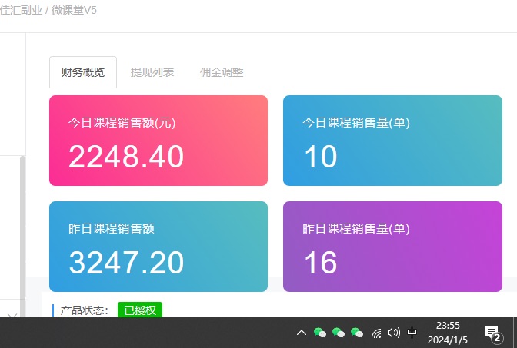Open the notification center icon
This screenshot has width=517, height=348.
(492, 333)
